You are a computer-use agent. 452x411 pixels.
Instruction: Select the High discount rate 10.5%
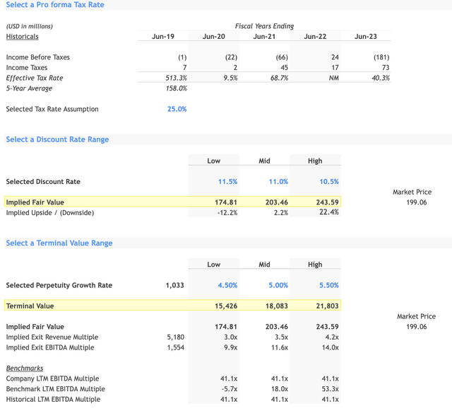coord(328,182)
